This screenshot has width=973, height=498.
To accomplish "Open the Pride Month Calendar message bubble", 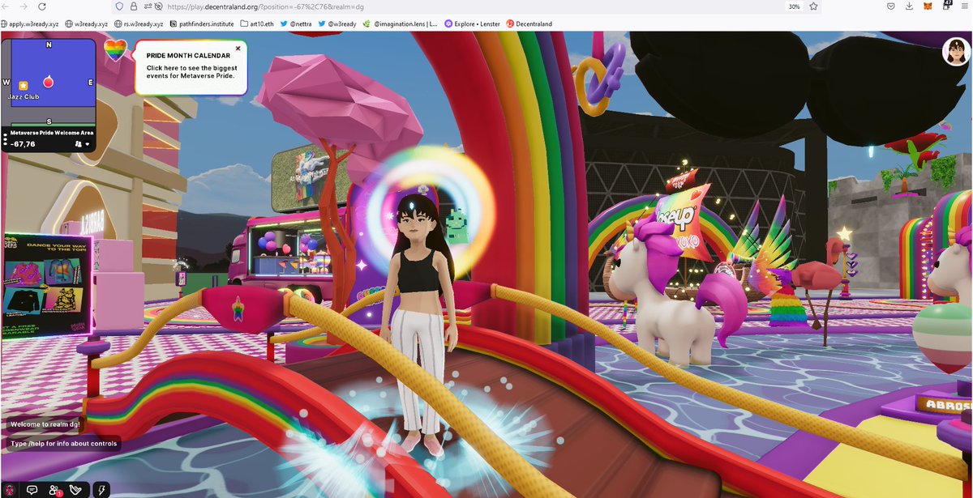I will [191, 67].
